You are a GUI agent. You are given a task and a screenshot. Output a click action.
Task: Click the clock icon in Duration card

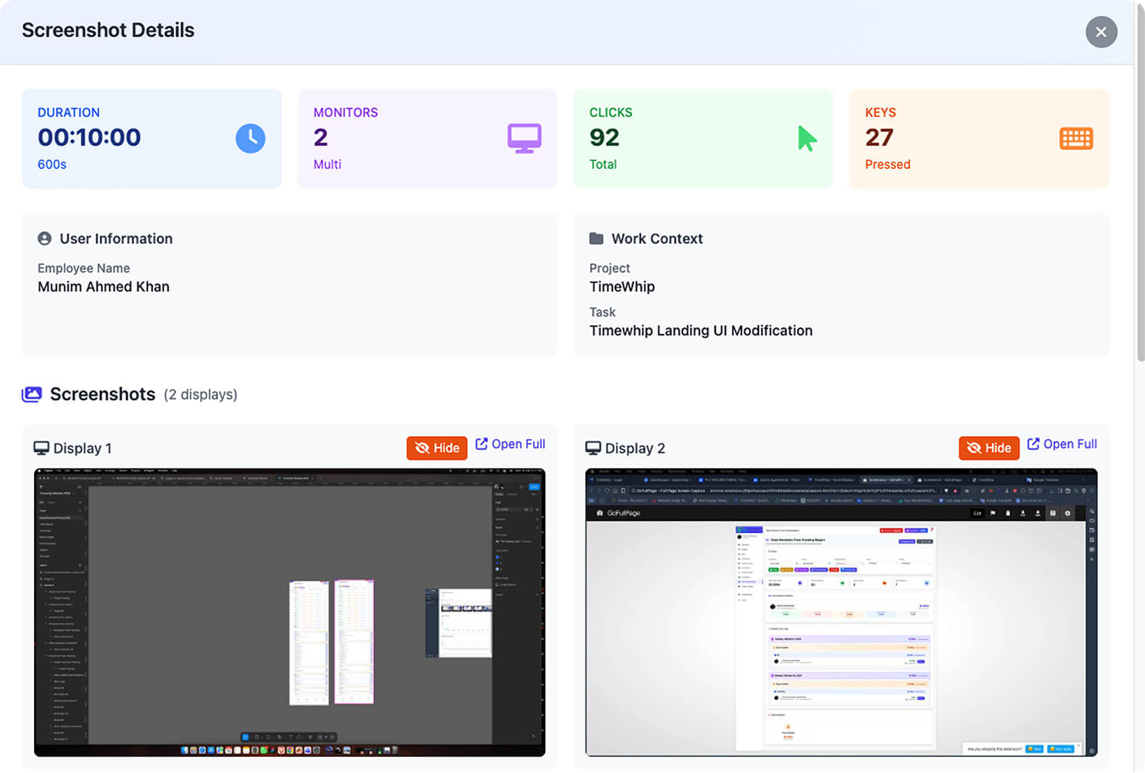click(x=250, y=138)
